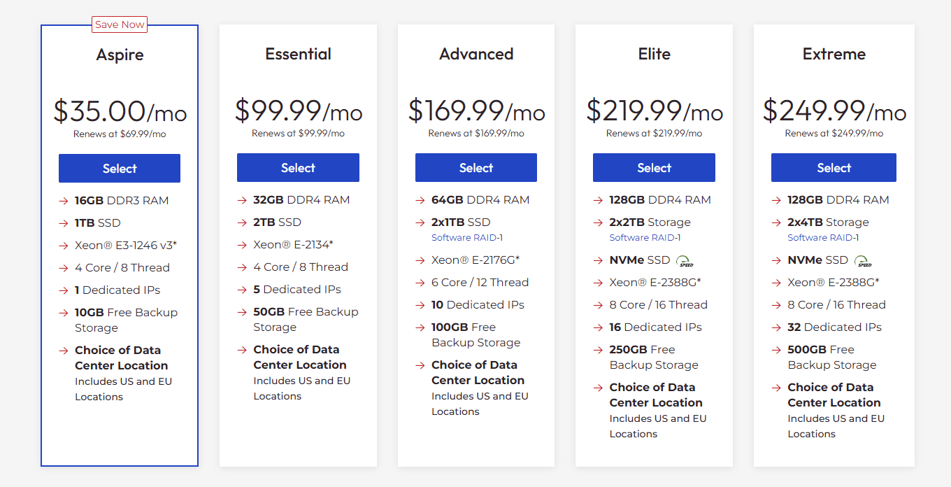The width and height of the screenshot is (951, 487).
Task: Click the arrow next to Advanced's 64GB DDR4 RAM
Action: [x=420, y=199]
